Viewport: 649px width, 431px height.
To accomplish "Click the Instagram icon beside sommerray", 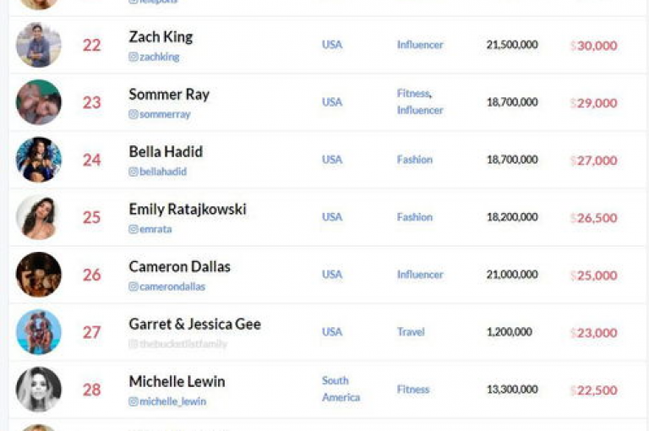I will click(x=134, y=114).
